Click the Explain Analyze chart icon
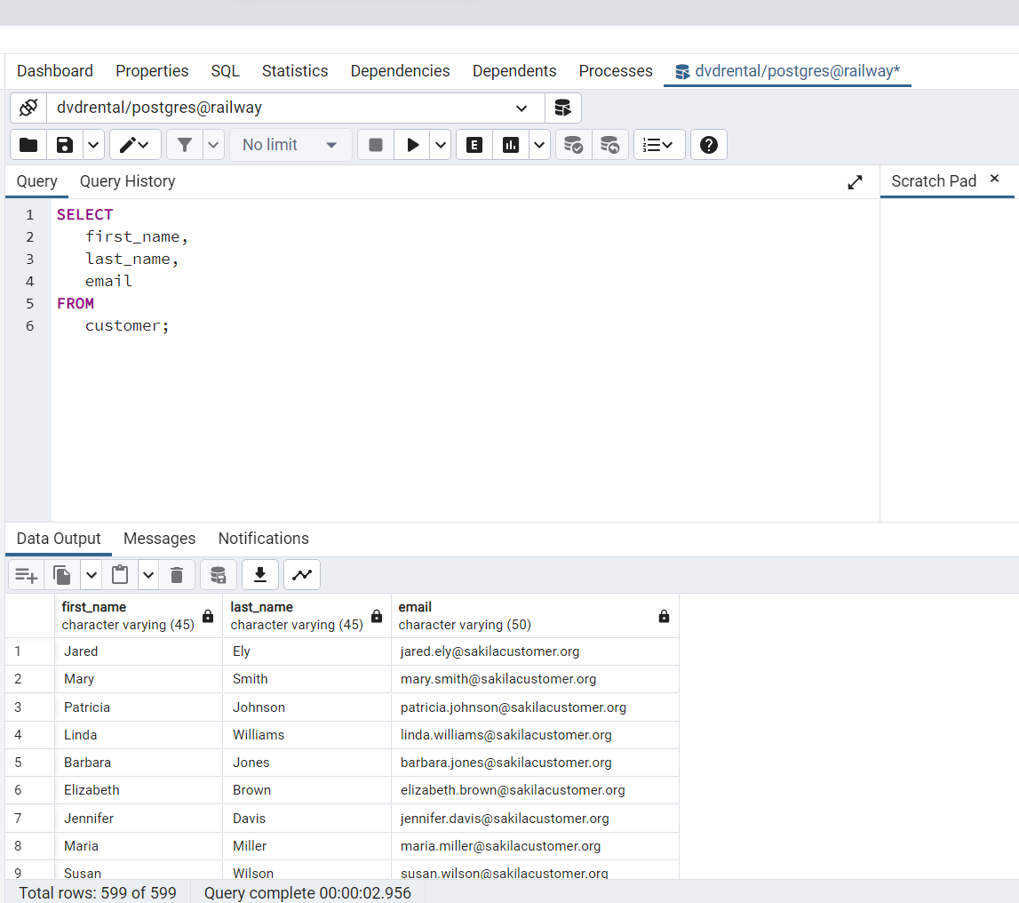 (511, 144)
